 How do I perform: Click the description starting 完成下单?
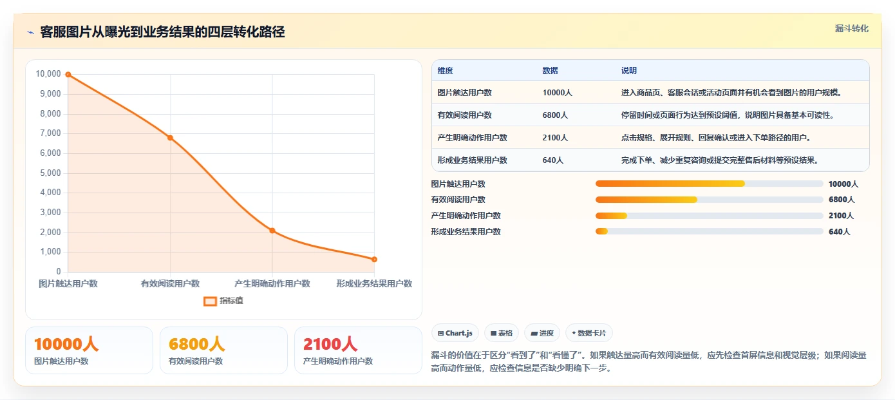tap(720, 160)
